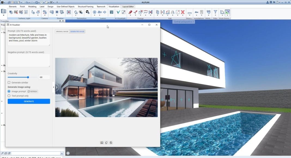The width and height of the screenshot is (291, 158).
Task: Click the red X delete tool
Action: 183,12
